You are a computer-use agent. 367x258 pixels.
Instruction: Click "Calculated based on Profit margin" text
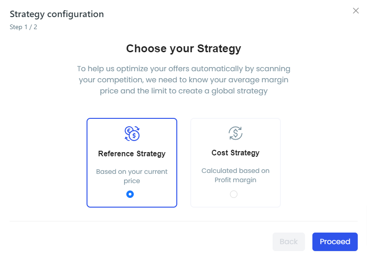[x=236, y=175]
